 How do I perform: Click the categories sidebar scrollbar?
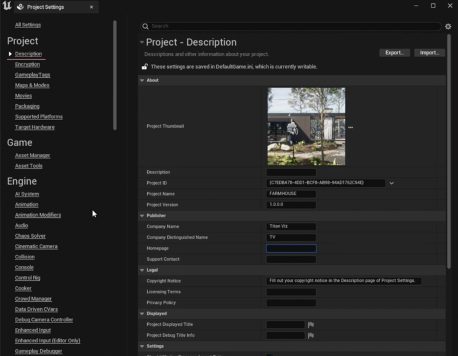pyautogui.click(x=115, y=75)
